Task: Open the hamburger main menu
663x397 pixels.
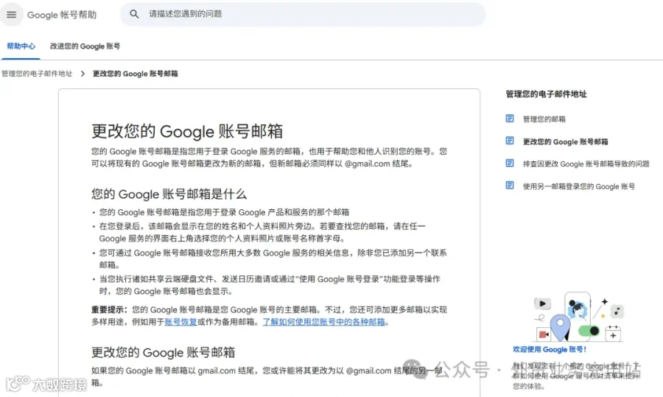Action: coord(11,15)
